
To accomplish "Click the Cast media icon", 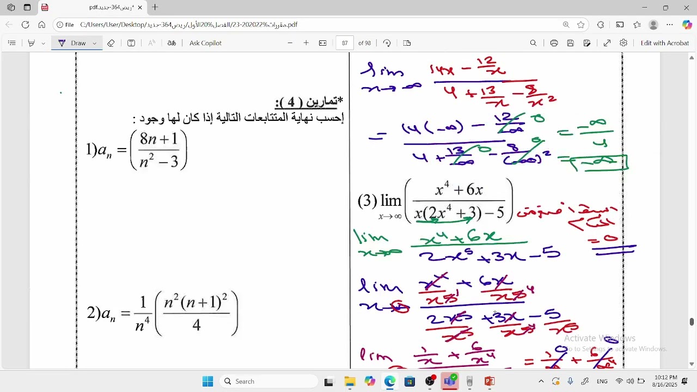I will [620, 24].
